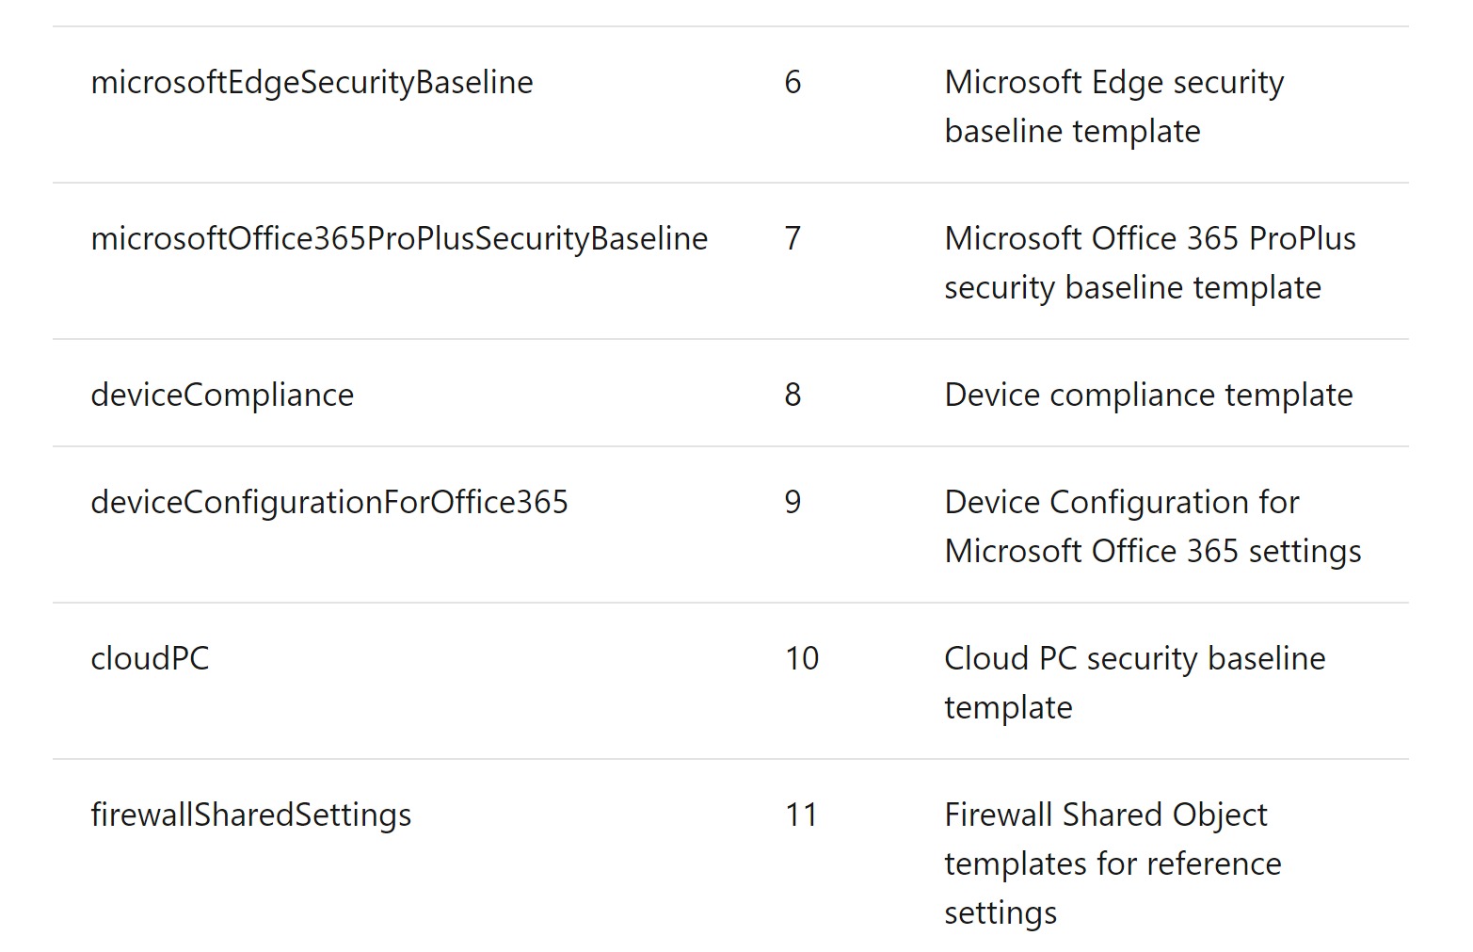Click the value 9 in the table
This screenshot has width=1473, height=952.
click(x=793, y=503)
